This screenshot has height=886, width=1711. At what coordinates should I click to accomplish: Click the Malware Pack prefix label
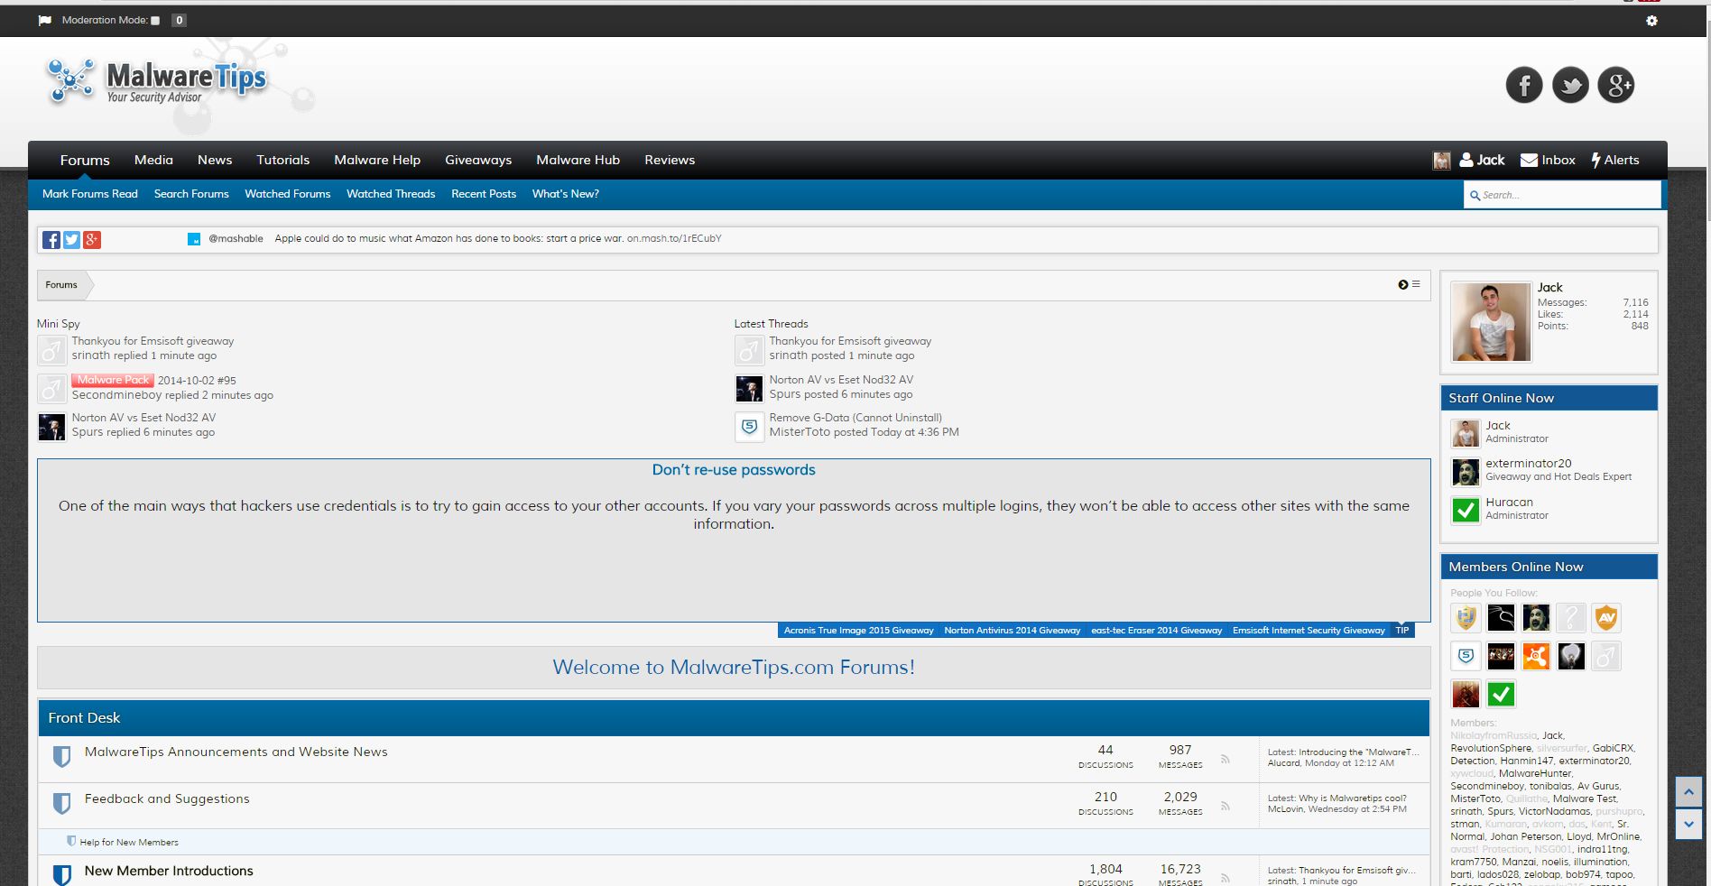[113, 380]
